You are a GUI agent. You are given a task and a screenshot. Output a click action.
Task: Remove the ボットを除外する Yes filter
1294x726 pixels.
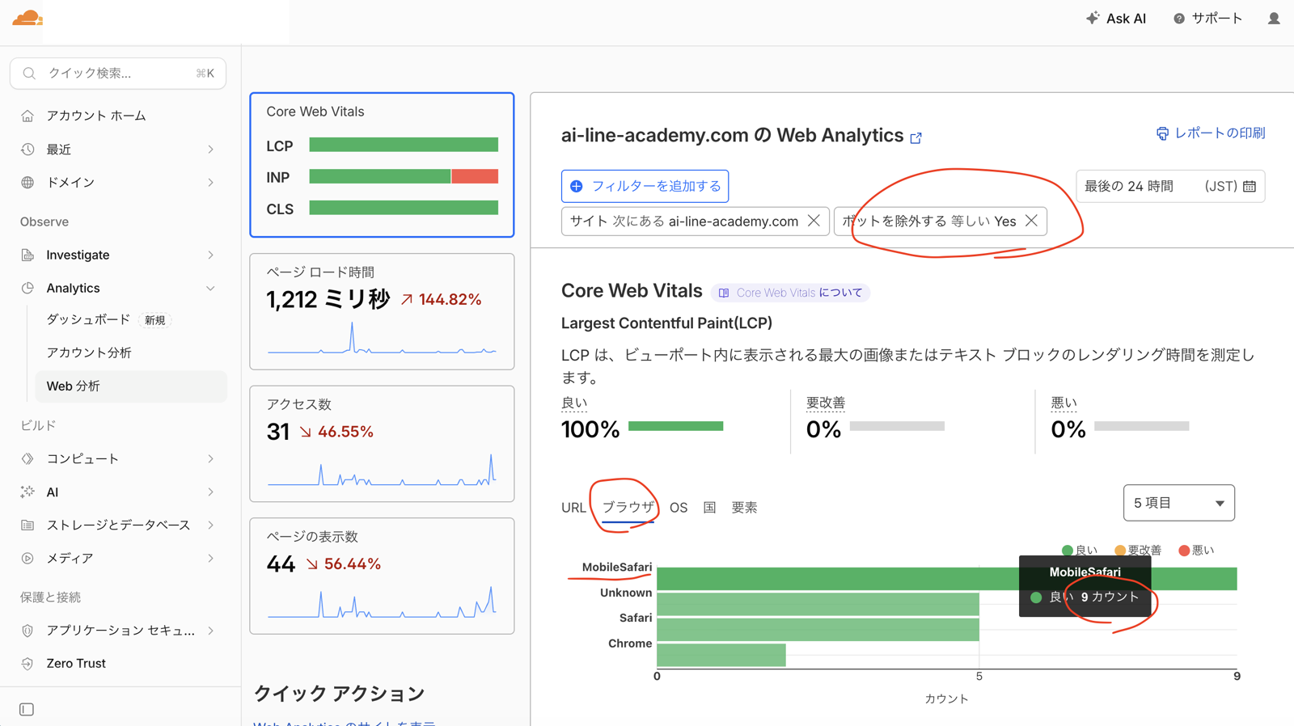(1031, 221)
